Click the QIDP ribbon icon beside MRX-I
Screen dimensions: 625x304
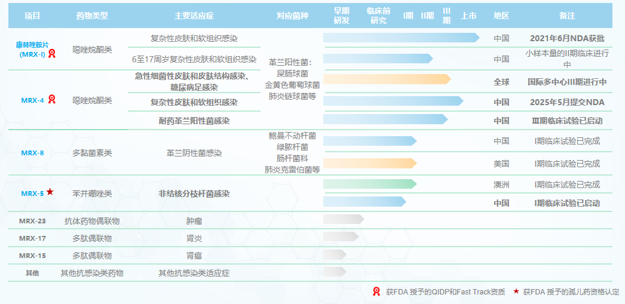coord(52,54)
